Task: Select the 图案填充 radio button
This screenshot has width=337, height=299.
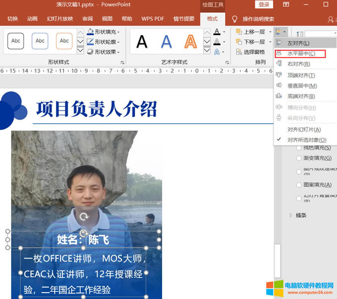Action: pyautogui.click(x=299, y=185)
